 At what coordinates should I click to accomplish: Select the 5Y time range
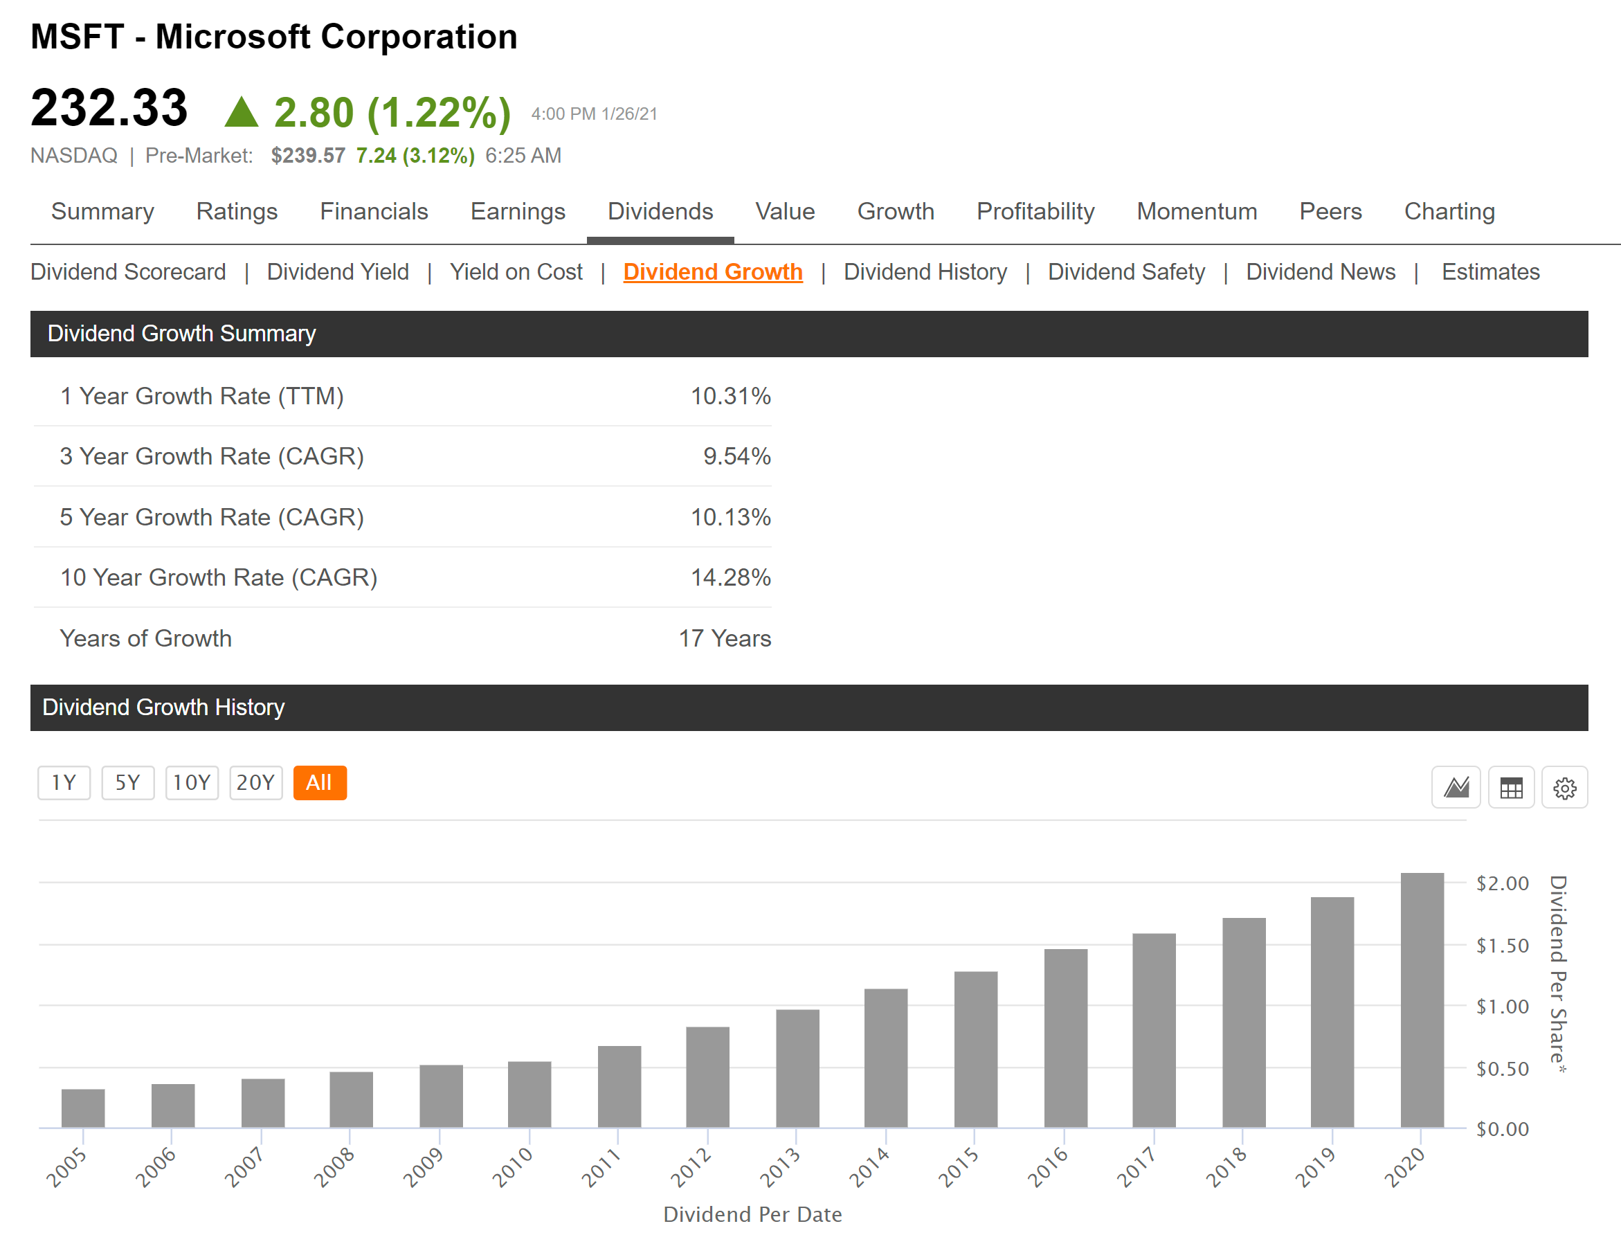(x=128, y=782)
